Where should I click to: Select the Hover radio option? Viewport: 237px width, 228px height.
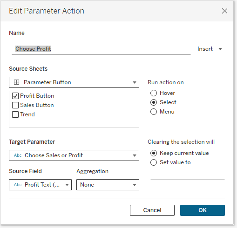click(154, 93)
